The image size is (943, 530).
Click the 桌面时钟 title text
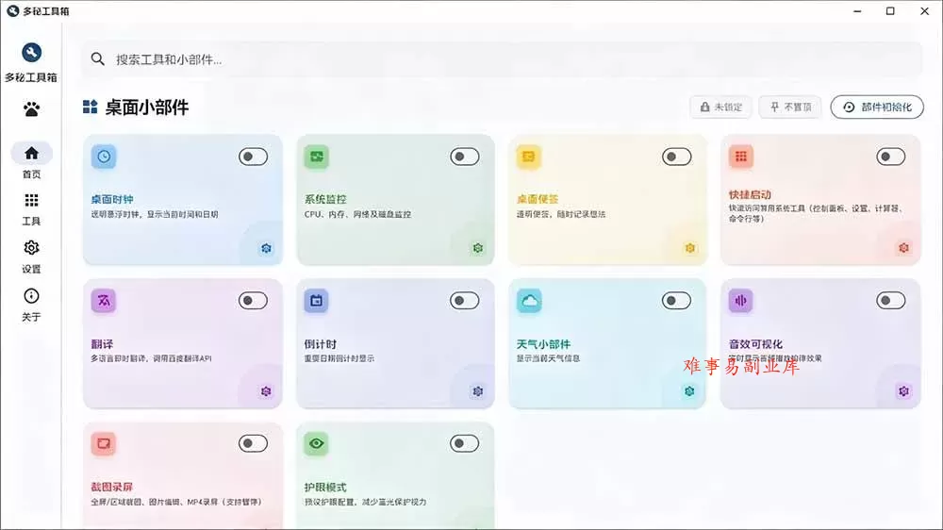[112, 199]
